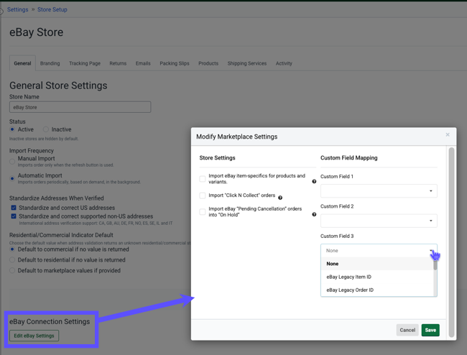The height and width of the screenshot is (355, 467).
Task: Select the Active status radio button
Action: click(12, 129)
